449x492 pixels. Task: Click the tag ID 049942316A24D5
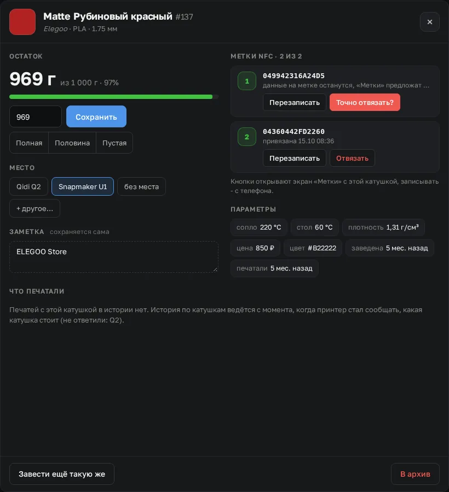pyautogui.click(x=294, y=76)
